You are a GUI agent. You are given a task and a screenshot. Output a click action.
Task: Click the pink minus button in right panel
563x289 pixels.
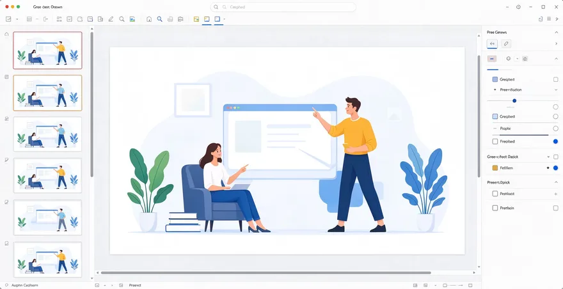tap(491, 59)
